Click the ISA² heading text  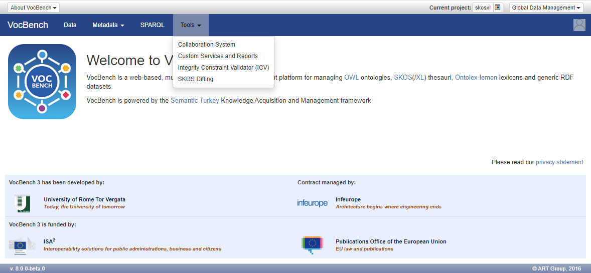(x=49, y=241)
